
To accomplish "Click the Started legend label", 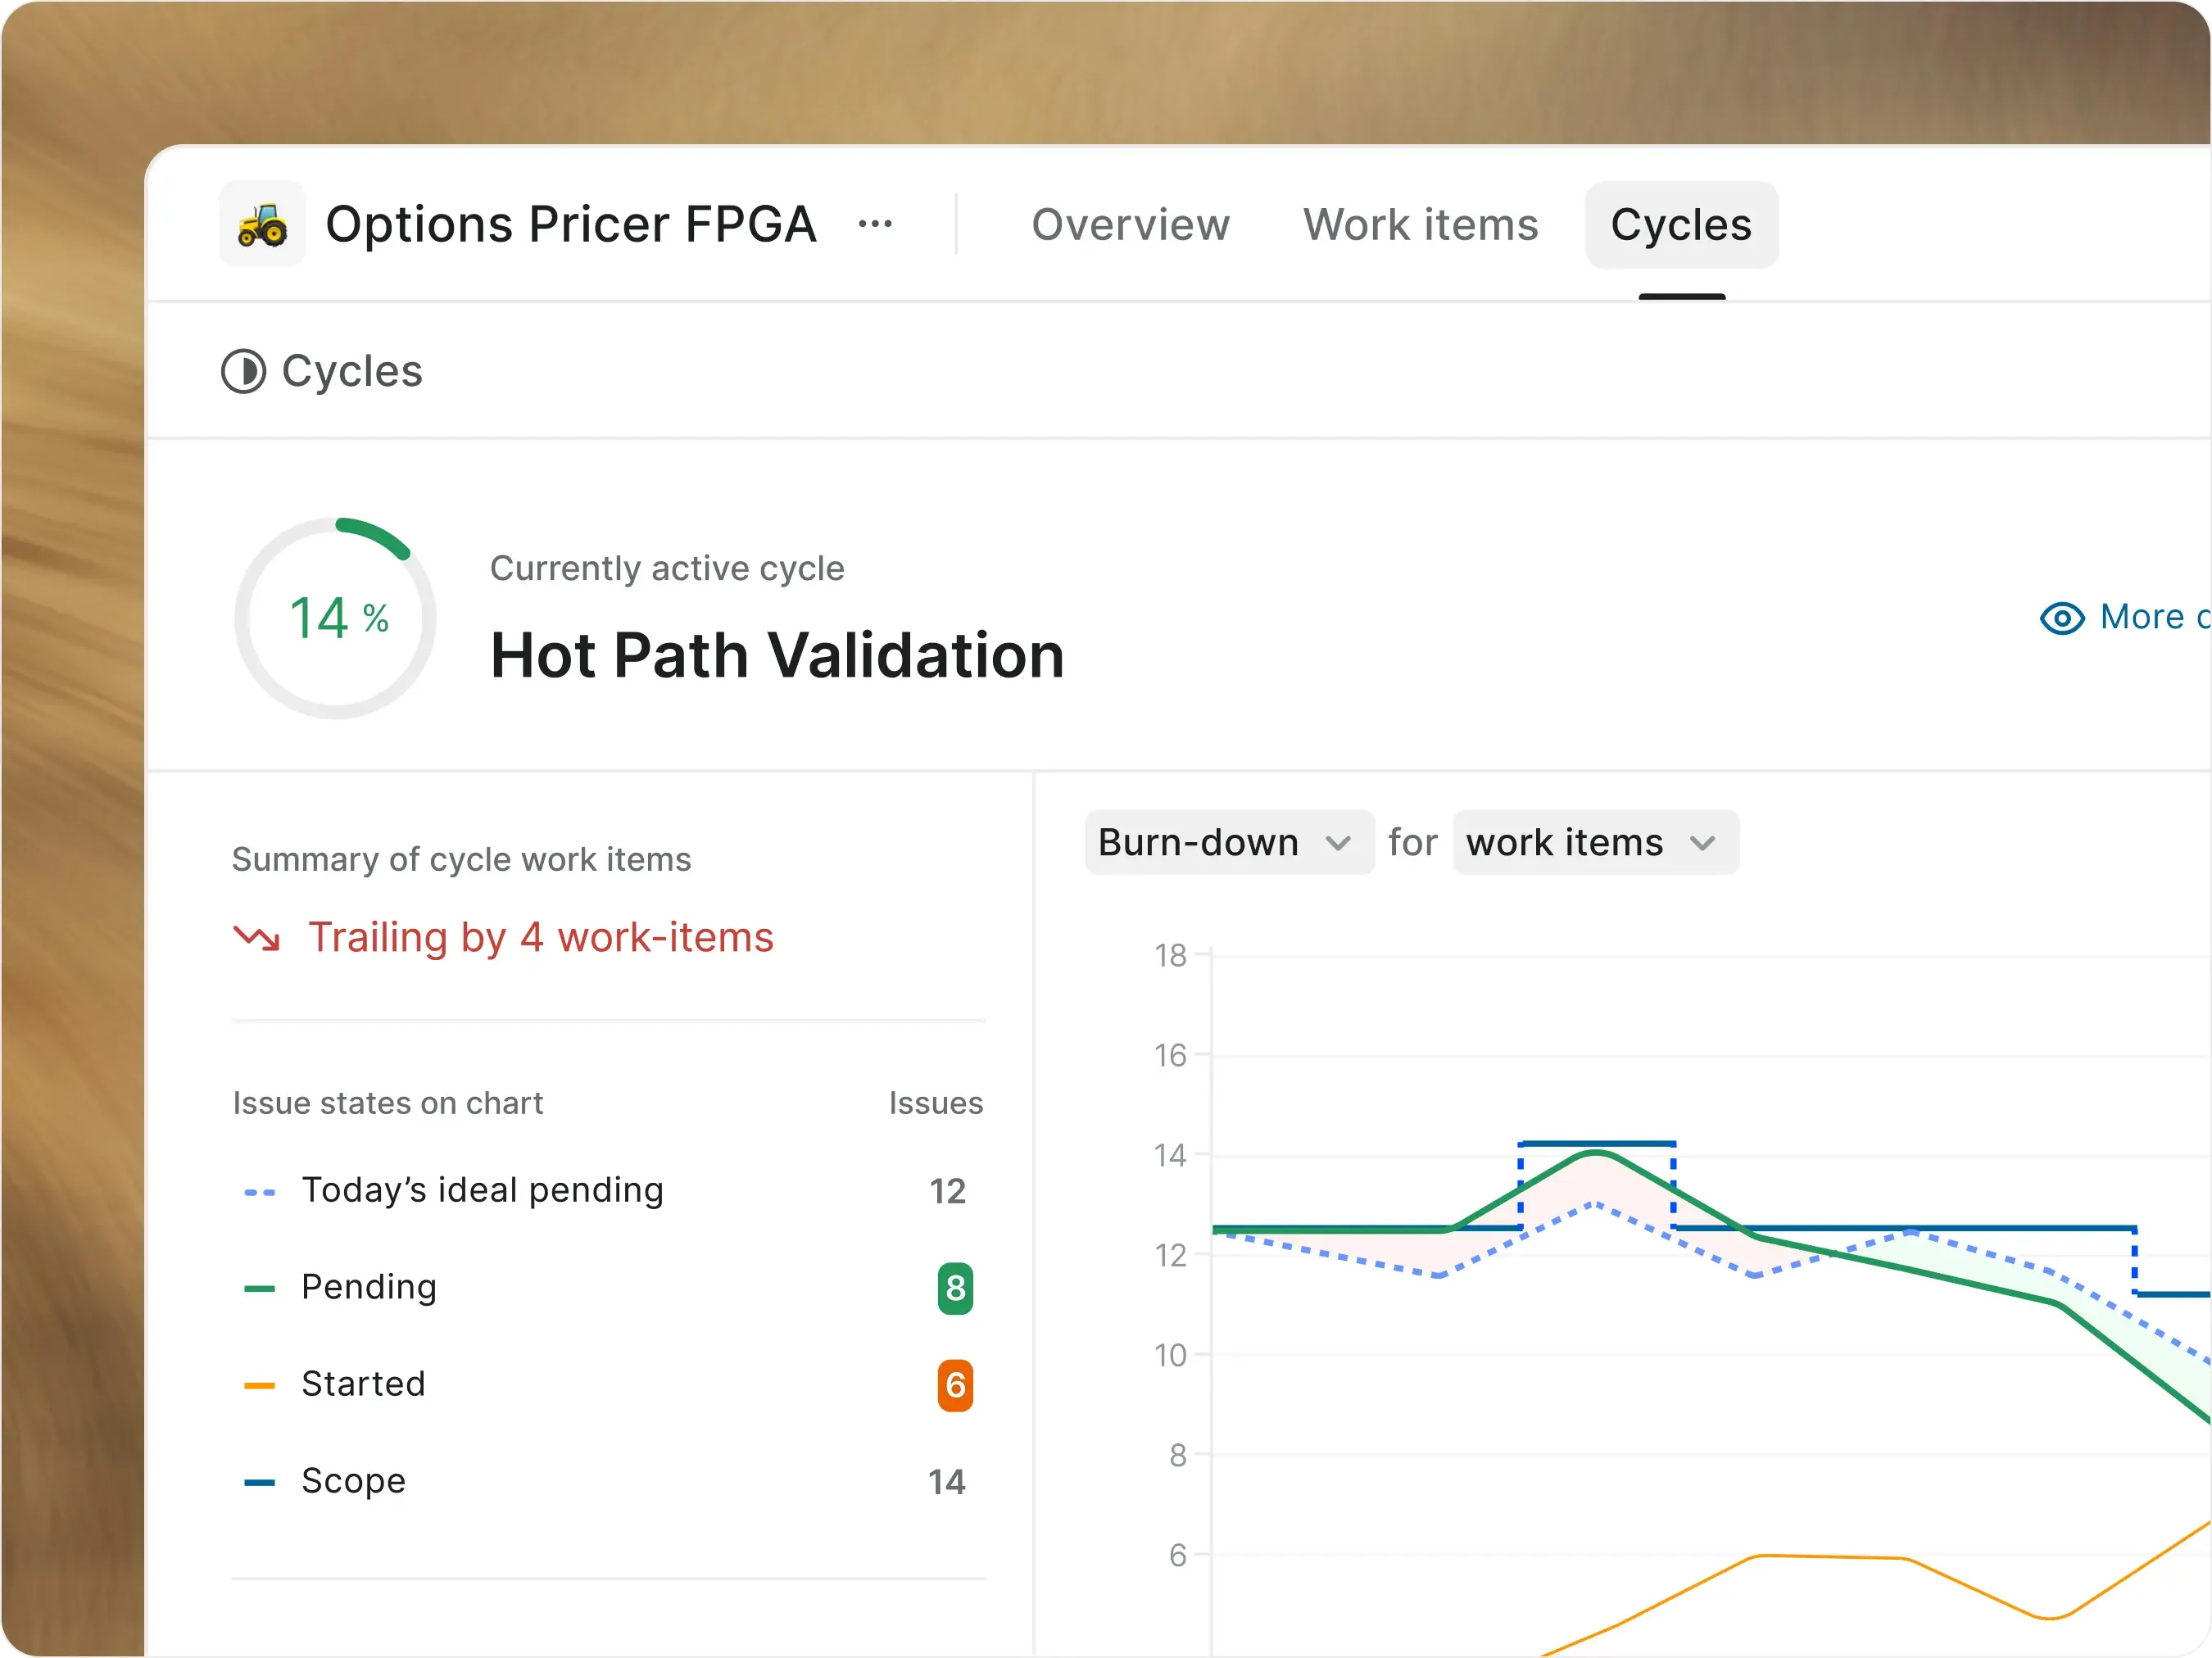I will (364, 1384).
